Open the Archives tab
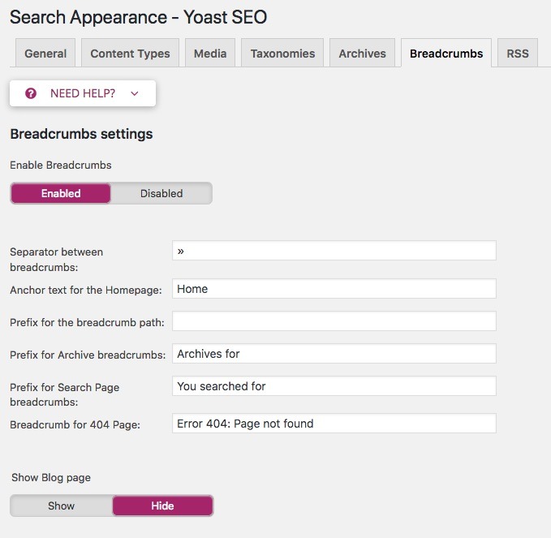The image size is (551, 538). coord(362,54)
